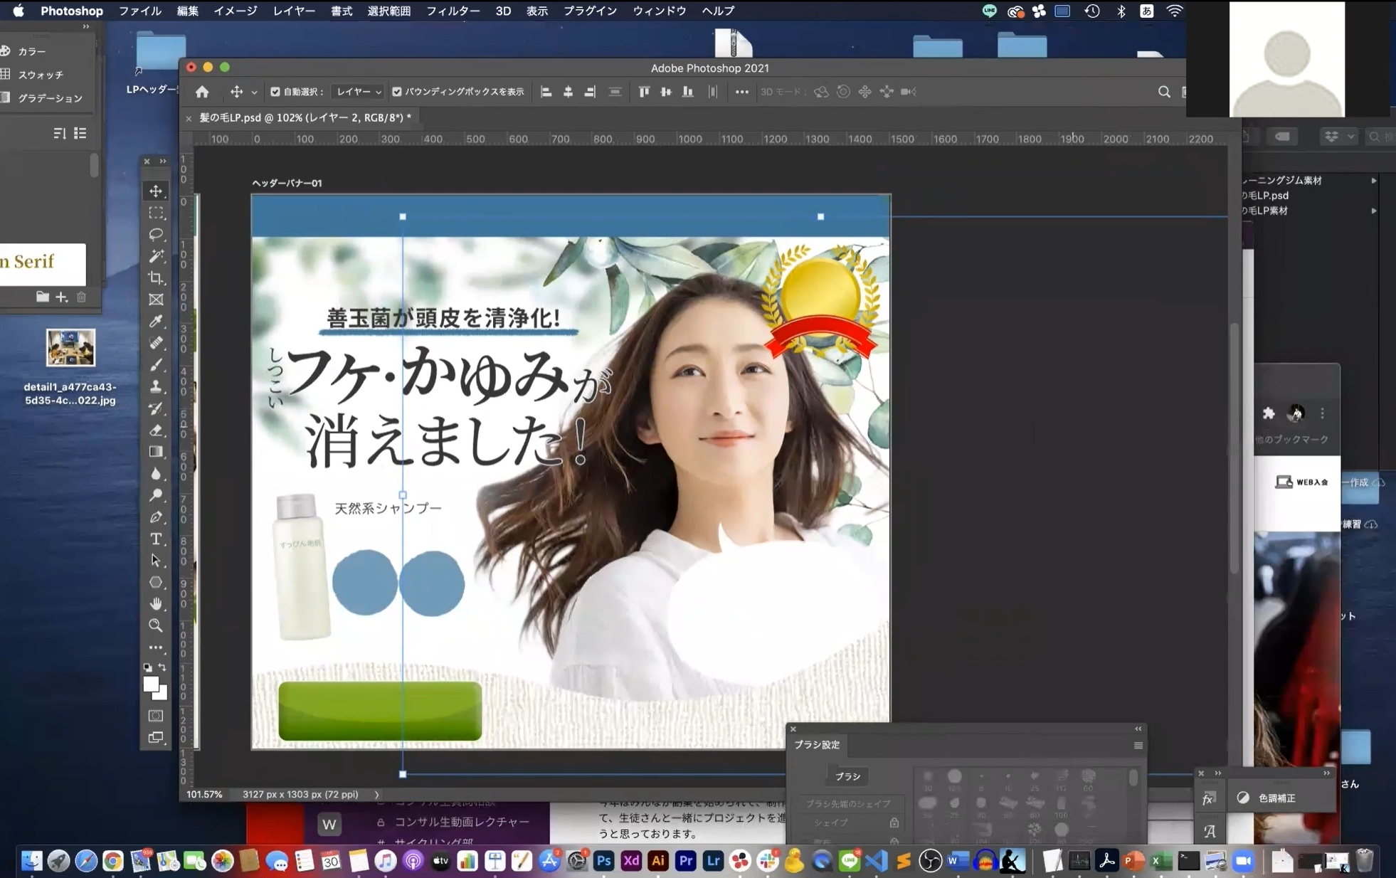The image size is (1396, 878).
Task: Select the Pen tool
Action: point(156,517)
